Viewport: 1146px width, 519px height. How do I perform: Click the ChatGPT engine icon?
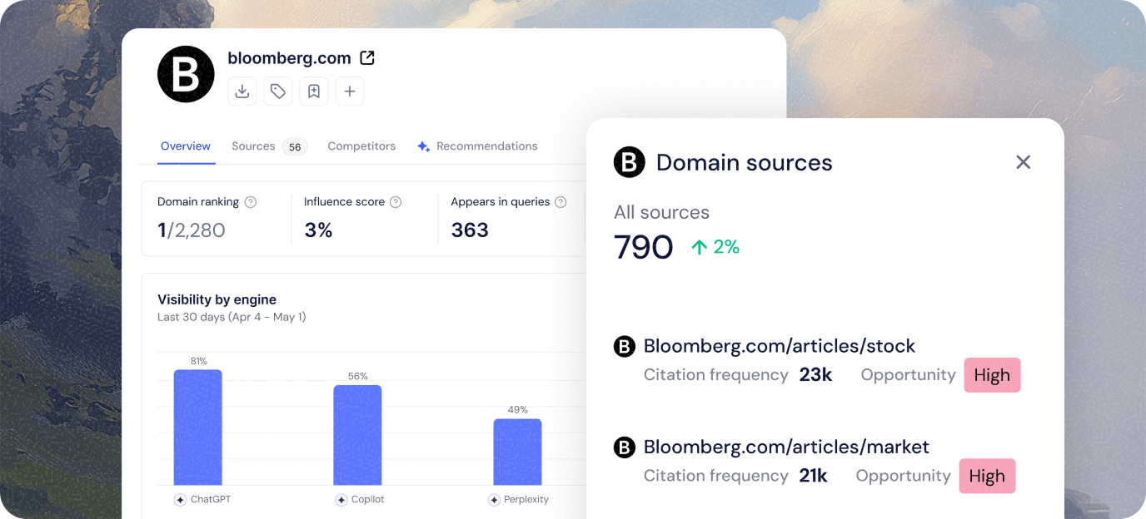pyautogui.click(x=180, y=500)
